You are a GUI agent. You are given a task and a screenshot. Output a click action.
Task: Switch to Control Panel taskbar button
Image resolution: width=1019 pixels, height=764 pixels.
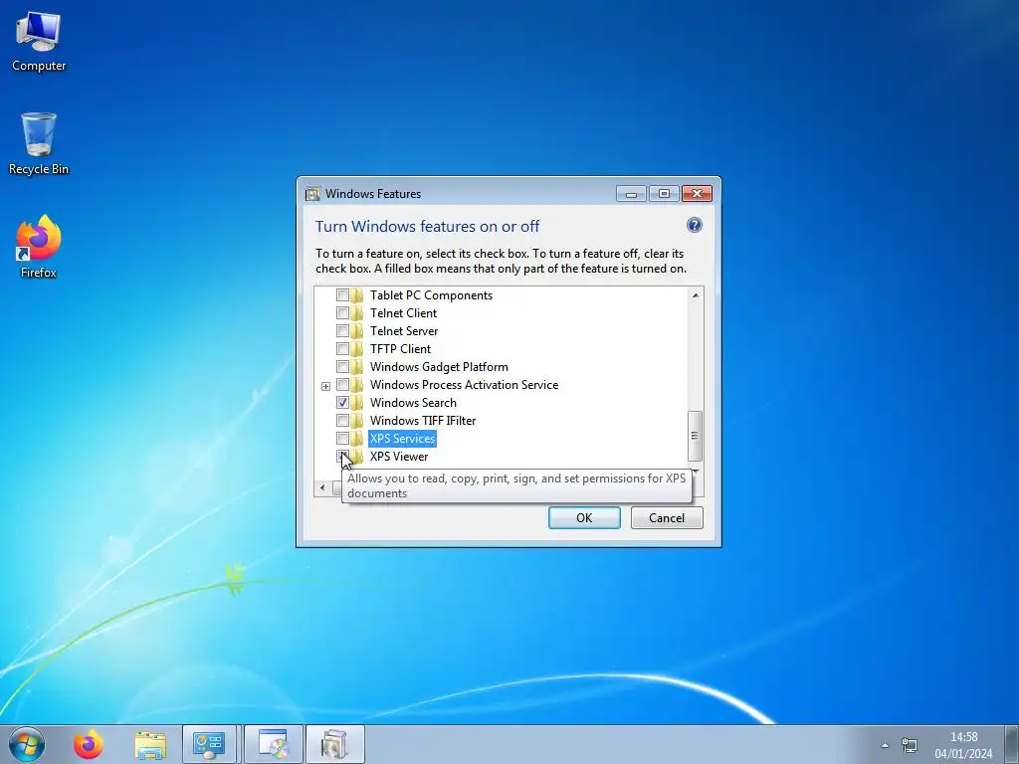pos(209,744)
